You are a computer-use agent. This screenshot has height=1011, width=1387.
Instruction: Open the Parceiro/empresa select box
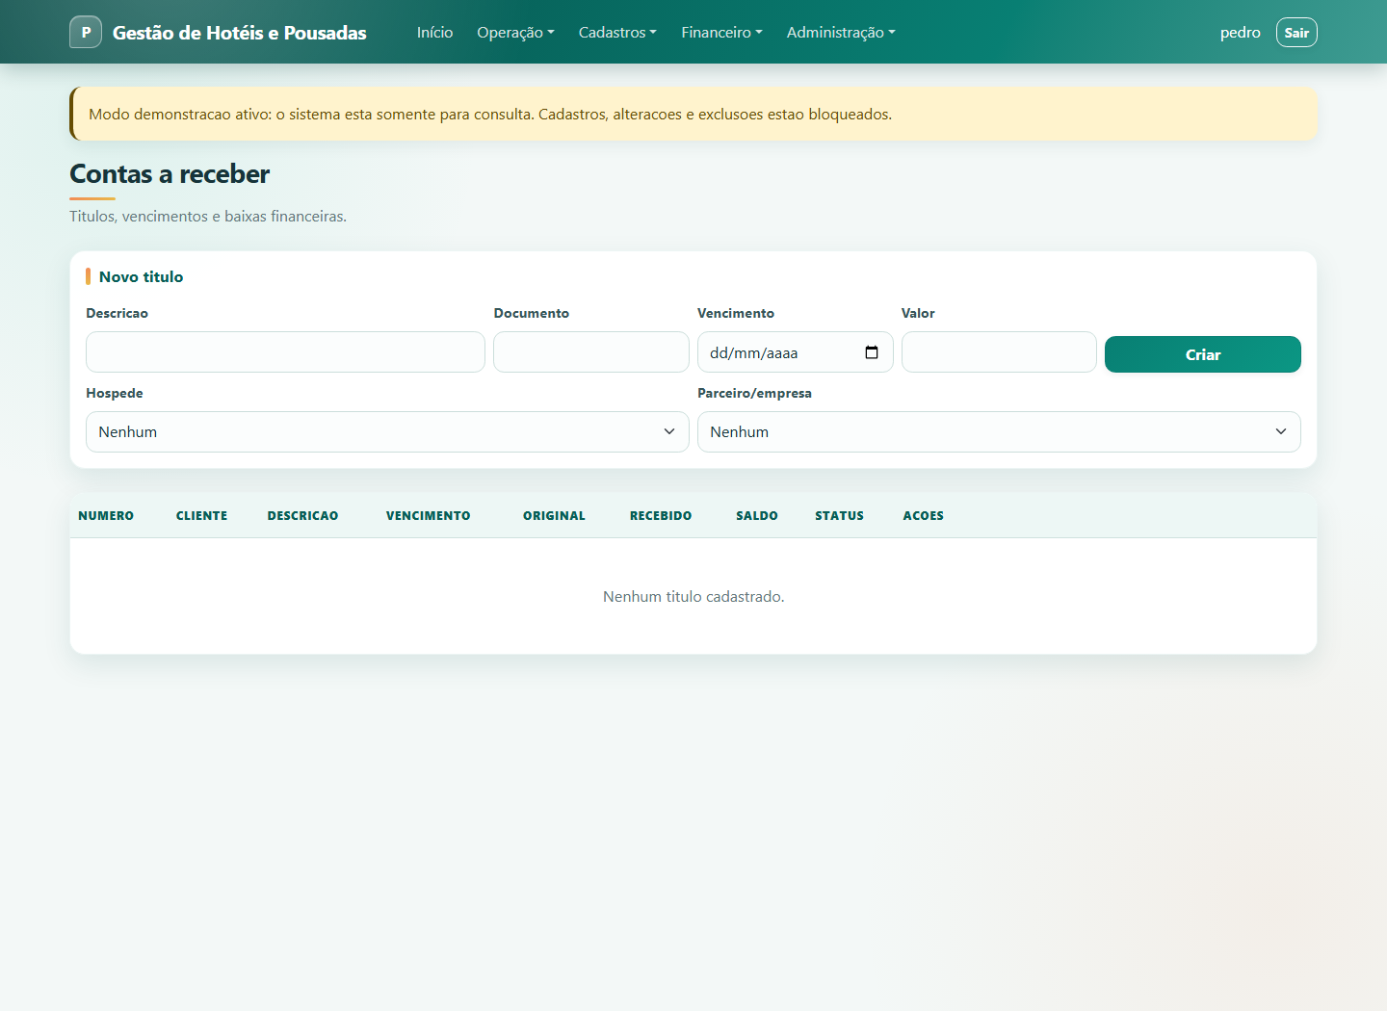pyautogui.click(x=999, y=431)
